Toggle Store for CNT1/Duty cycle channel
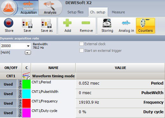This screenshot has width=165, height=118. point(20,113)
